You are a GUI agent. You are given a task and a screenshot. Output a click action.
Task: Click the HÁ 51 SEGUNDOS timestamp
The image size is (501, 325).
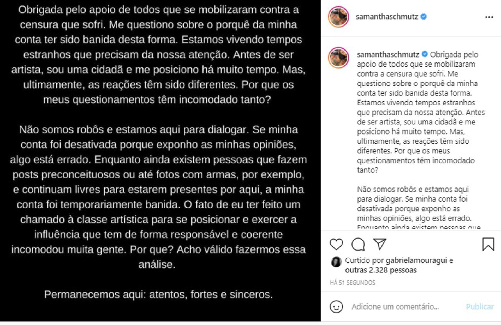[353, 283]
